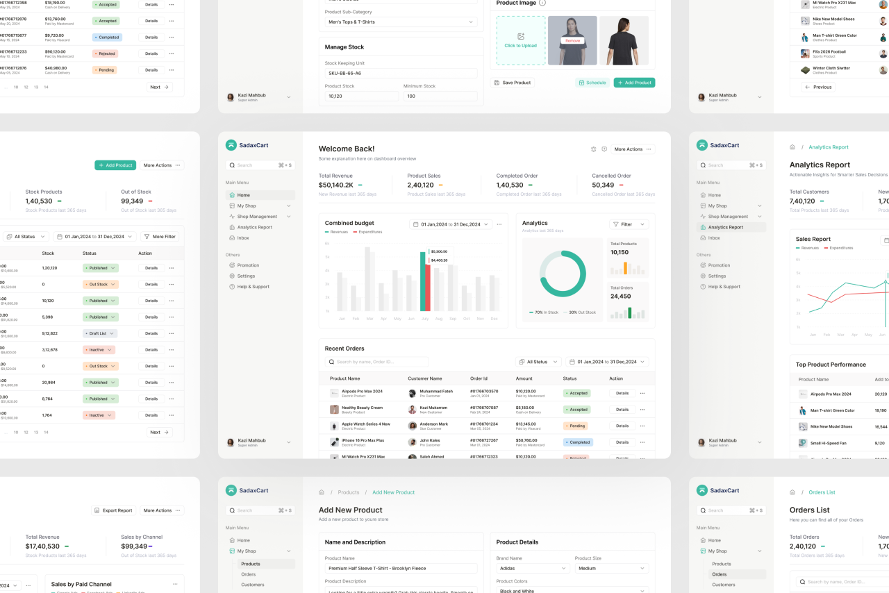
Task: Click the Save Product button
Action: tap(513, 83)
